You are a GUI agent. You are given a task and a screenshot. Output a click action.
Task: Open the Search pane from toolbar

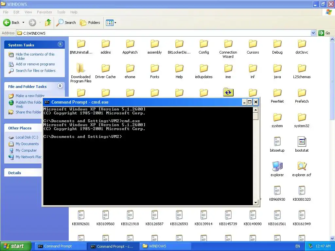[66, 23]
